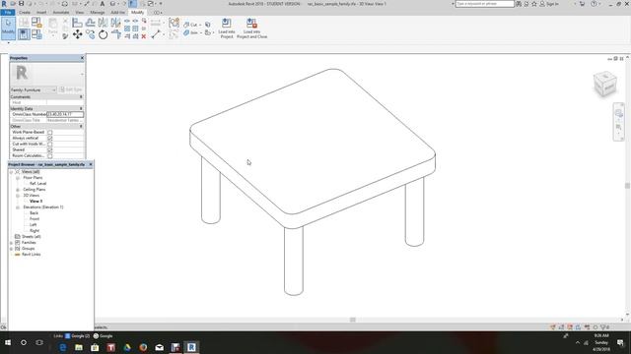Toggle Always vertical checkbox

(x=50, y=138)
